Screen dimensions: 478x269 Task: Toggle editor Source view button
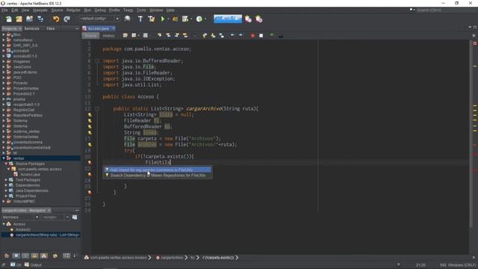[90, 36]
